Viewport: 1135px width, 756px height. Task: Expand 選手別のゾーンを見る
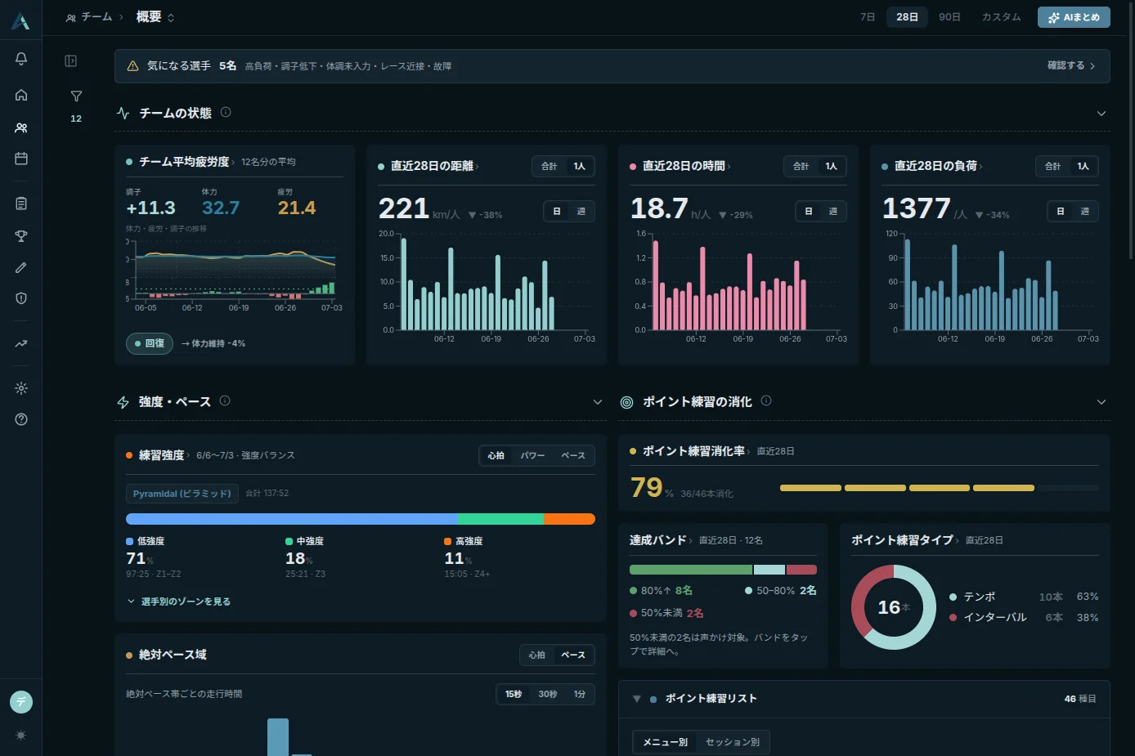(178, 602)
